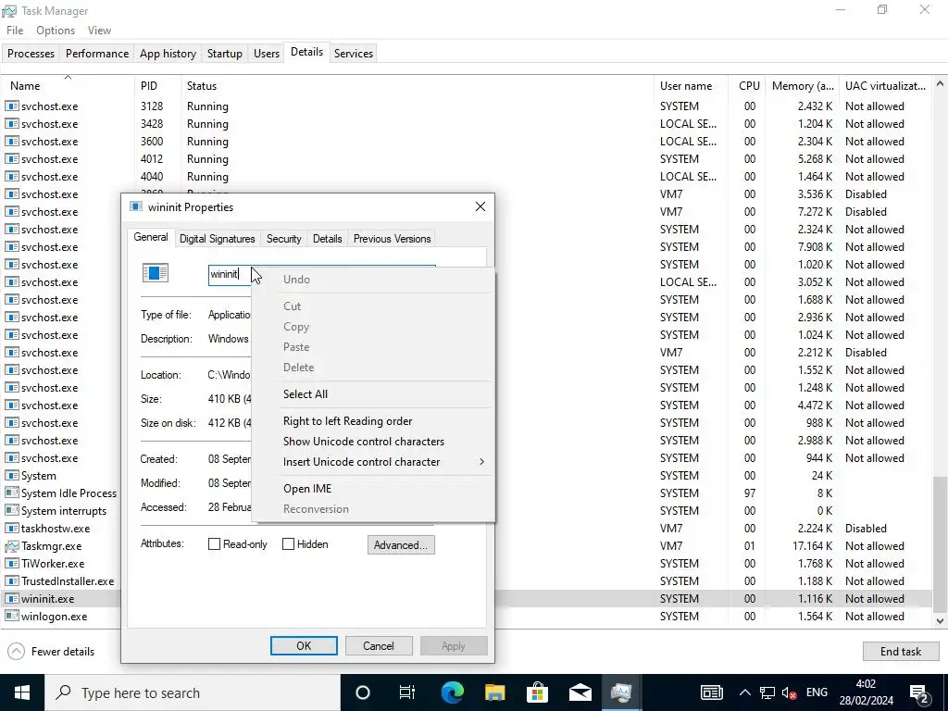Image resolution: width=948 pixels, height=711 pixels.
Task: Click the ENG language indicator
Action: (x=817, y=692)
